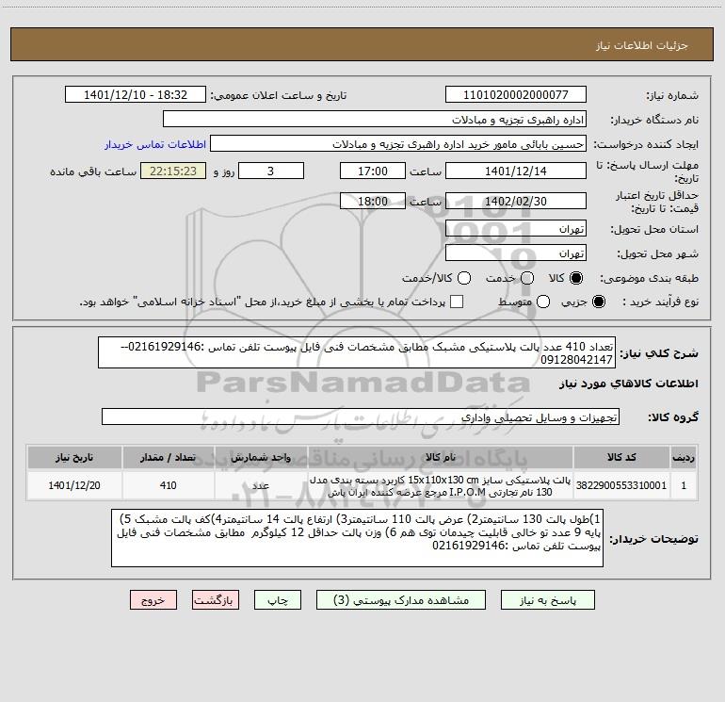The width and height of the screenshot is (725, 702).
Task: Click the تعداد / مقدار column header
Action: (169, 457)
